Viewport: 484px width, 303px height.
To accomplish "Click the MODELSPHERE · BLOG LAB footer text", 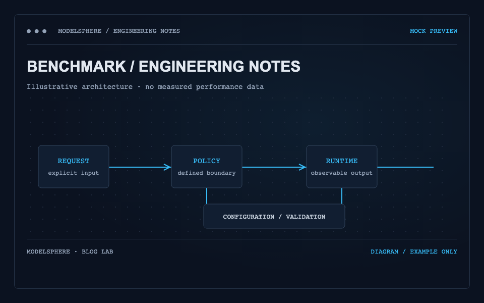I will [70, 251].
